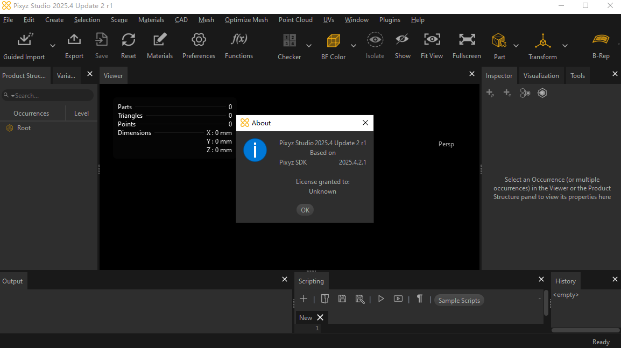Select the Product Struc... tab
621x348 pixels.
[24, 76]
